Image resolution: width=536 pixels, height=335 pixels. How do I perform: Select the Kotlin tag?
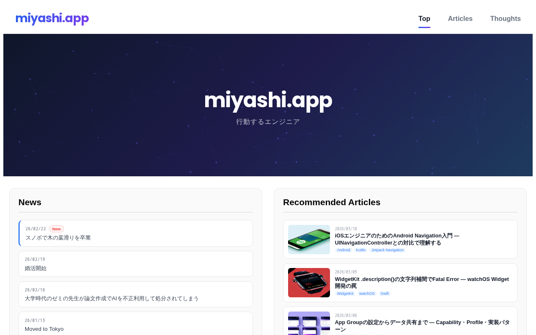(361, 250)
